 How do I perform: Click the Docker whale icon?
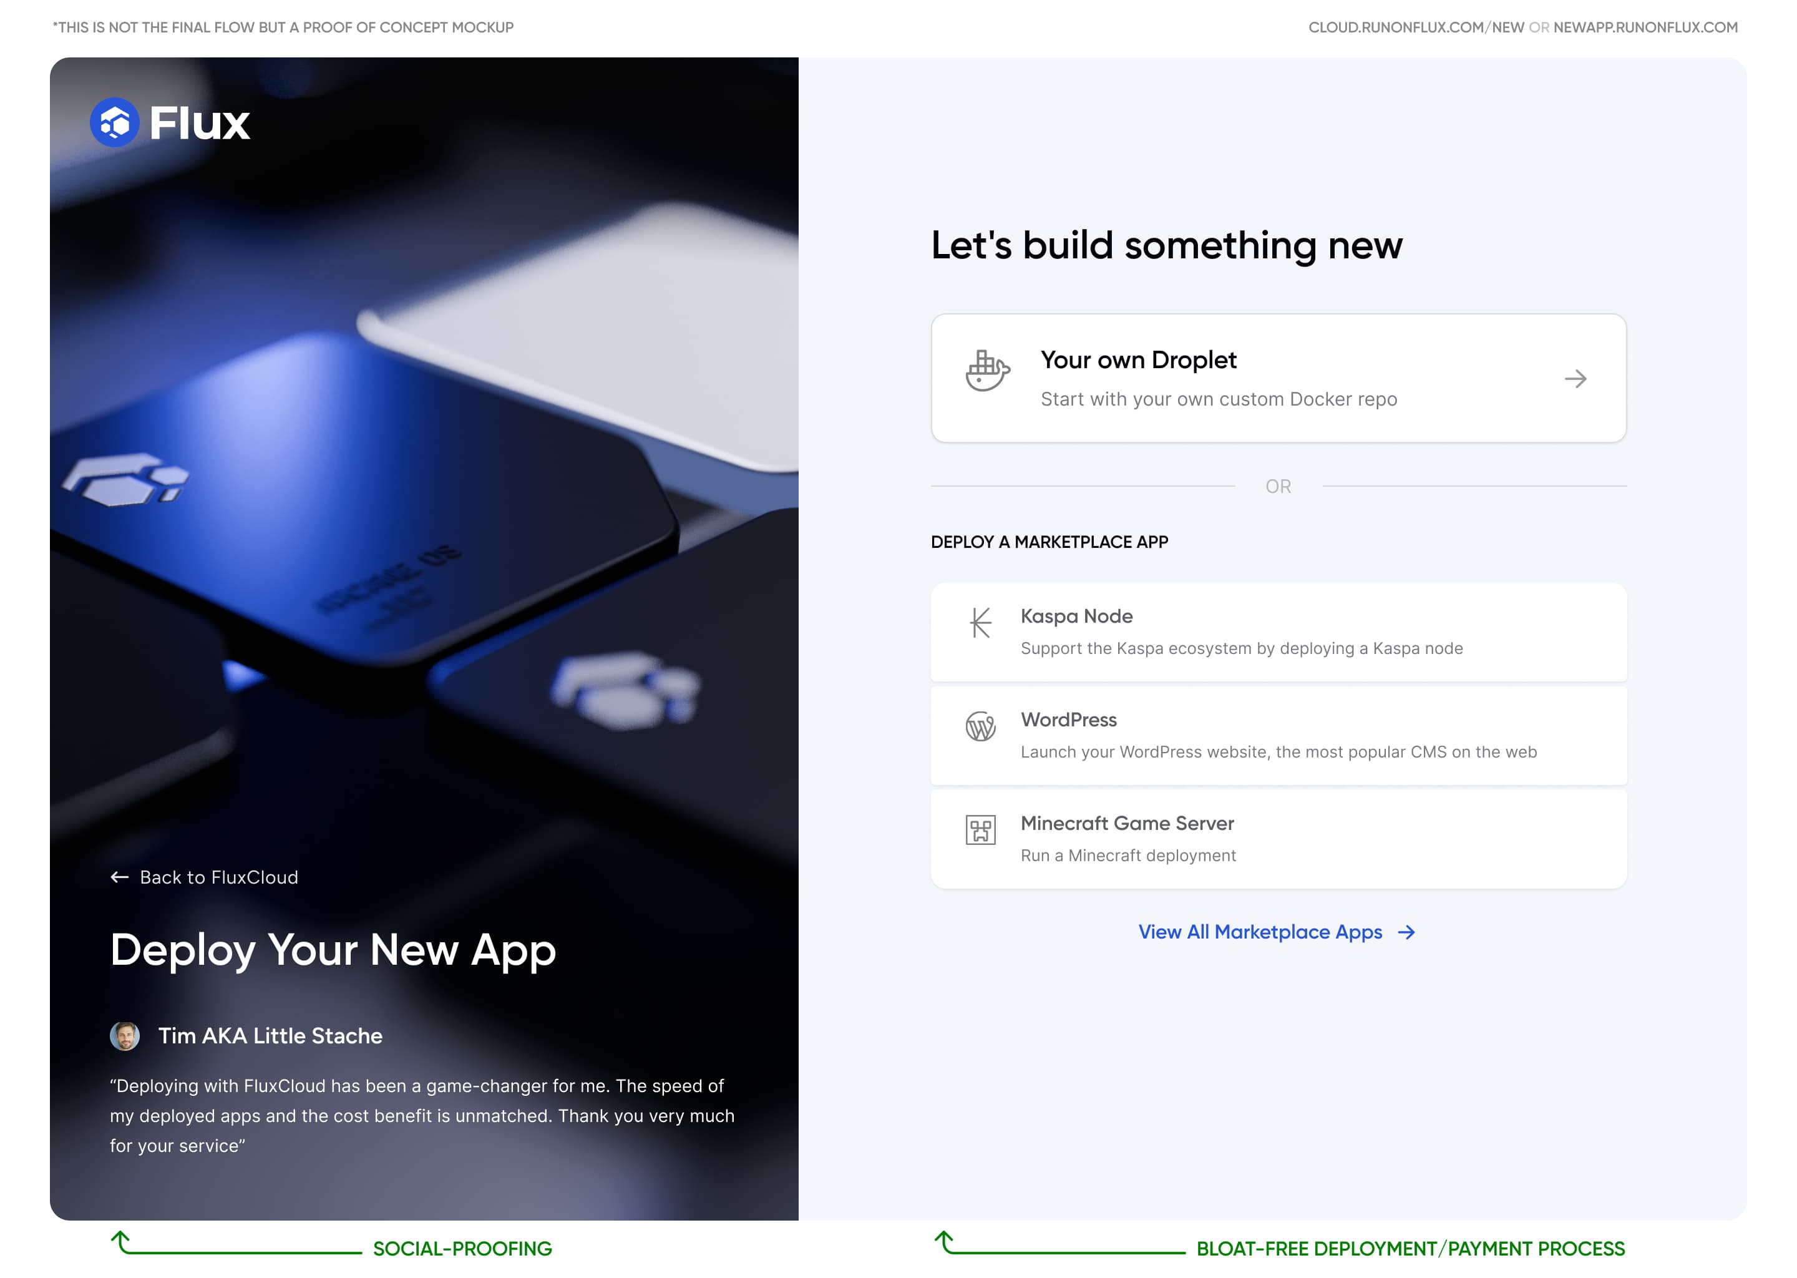pyautogui.click(x=986, y=370)
